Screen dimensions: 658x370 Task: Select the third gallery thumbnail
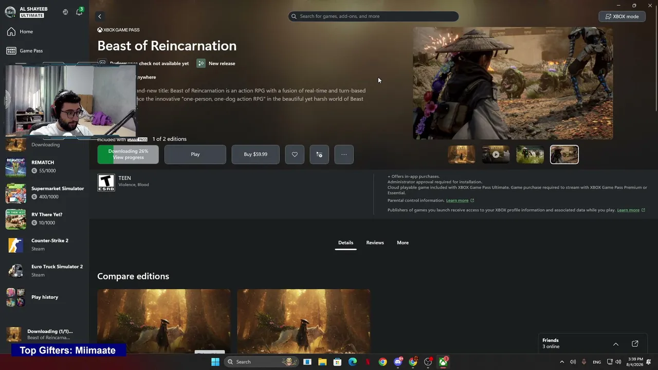(530, 154)
